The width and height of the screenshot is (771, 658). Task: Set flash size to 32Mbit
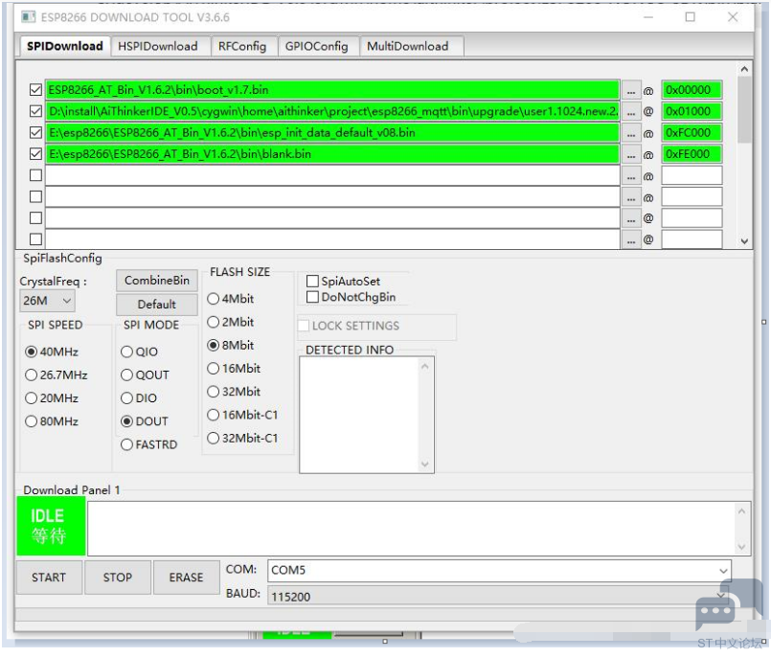[x=213, y=392]
